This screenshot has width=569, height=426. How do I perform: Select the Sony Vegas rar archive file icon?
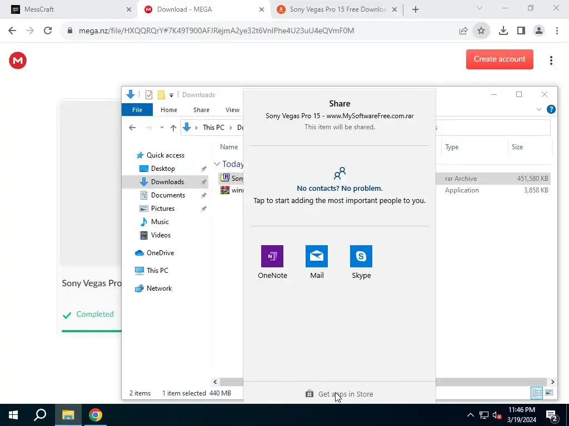(x=225, y=178)
